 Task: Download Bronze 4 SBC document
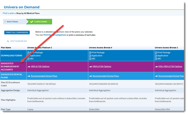[94, 59]
